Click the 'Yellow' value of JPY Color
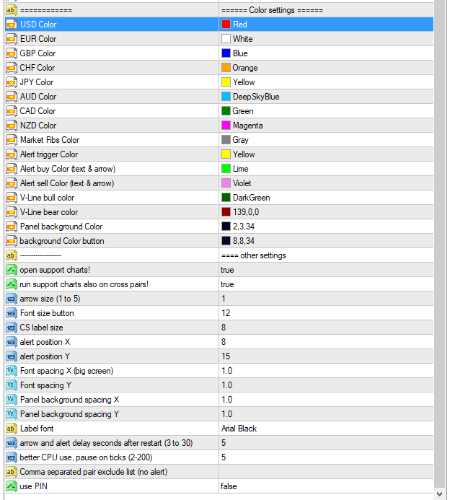 [244, 82]
